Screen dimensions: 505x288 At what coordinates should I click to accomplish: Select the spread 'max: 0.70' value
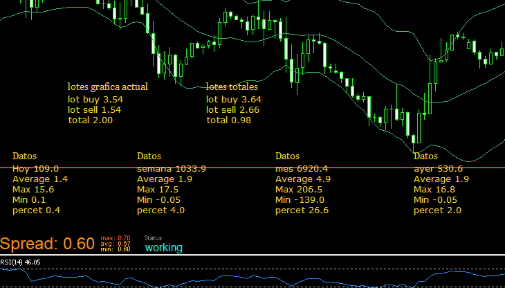coord(116,238)
